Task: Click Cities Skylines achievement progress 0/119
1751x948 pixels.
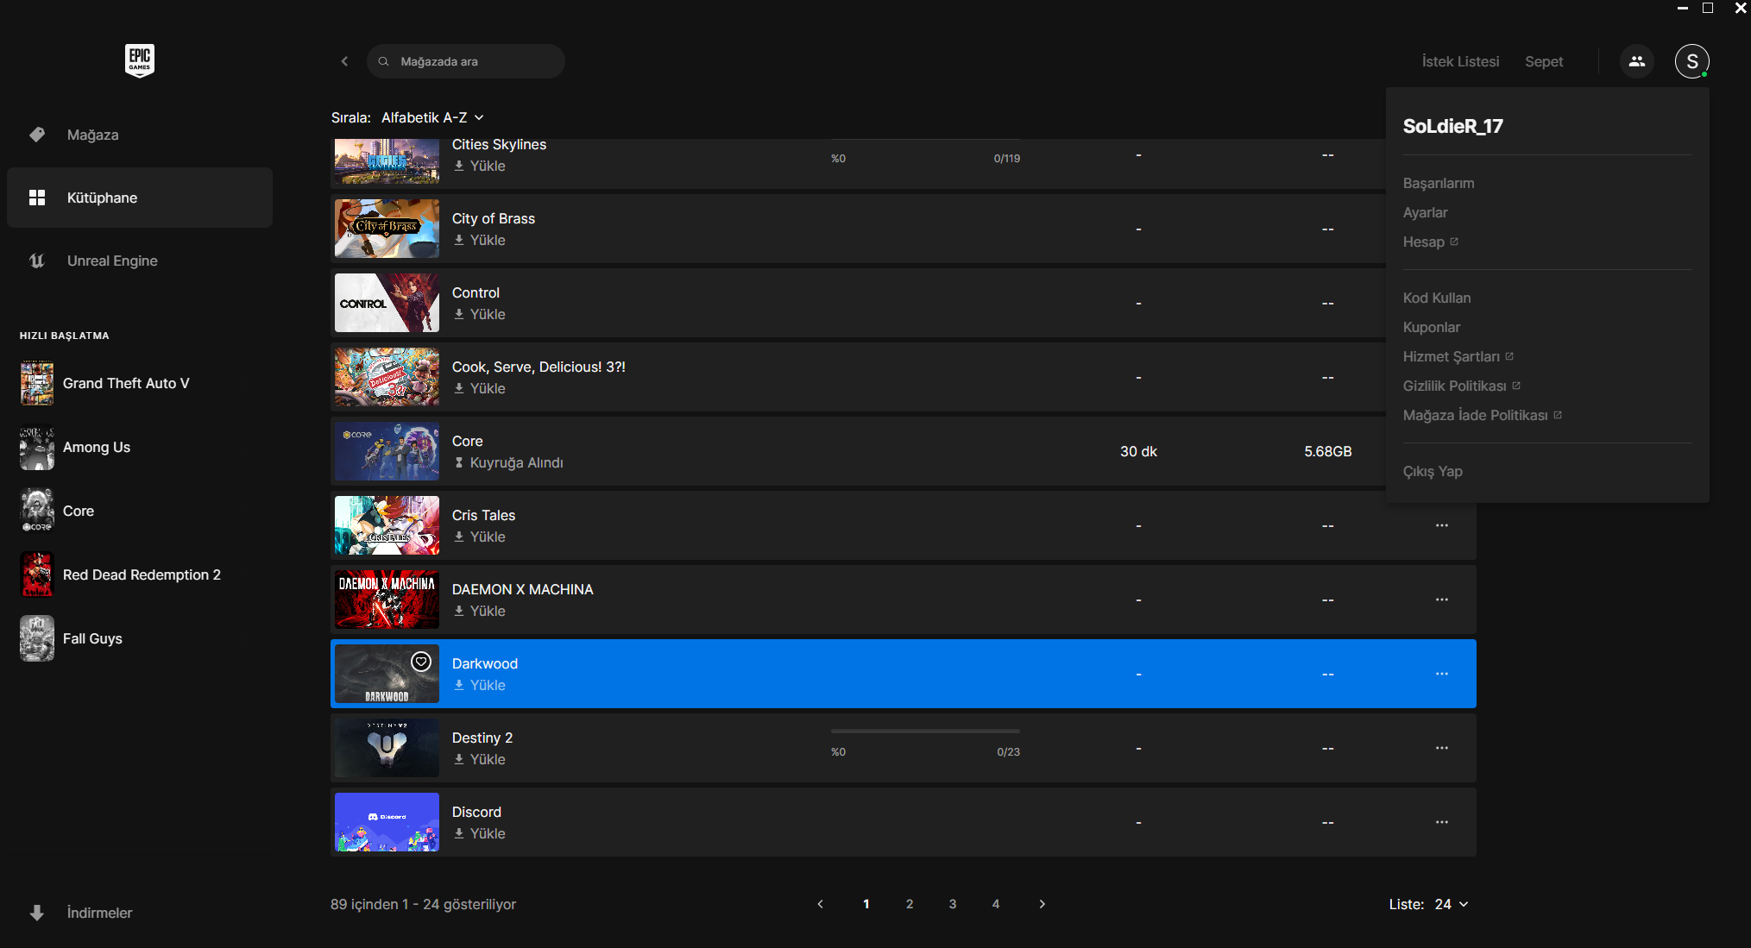Action: tap(1007, 159)
